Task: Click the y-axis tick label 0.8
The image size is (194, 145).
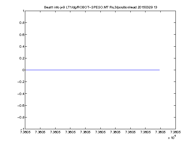Action: coord(22,23)
